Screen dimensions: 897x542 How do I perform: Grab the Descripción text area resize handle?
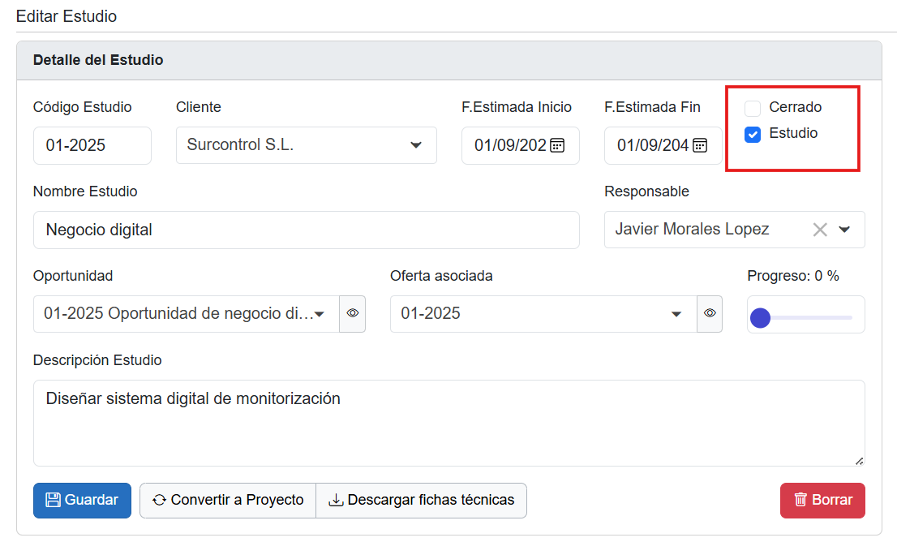[x=859, y=461]
